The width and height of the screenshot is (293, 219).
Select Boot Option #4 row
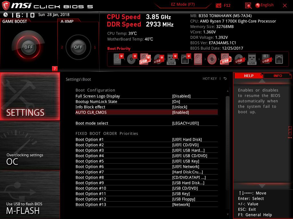pyautogui.click(x=146, y=156)
